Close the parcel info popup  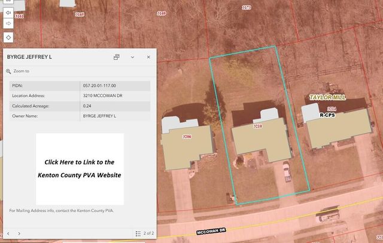(x=148, y=57)
